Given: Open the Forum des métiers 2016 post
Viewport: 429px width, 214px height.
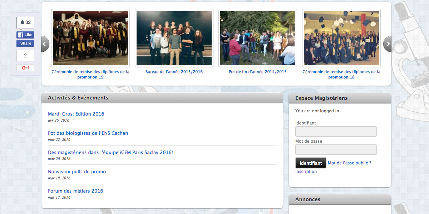Looking at the screenshot, I should click(75, 191).
